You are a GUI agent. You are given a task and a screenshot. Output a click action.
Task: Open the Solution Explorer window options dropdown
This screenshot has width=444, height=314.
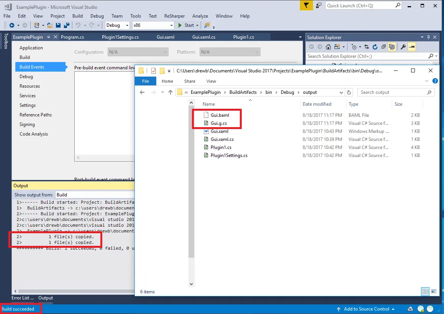tap(422, 37)
